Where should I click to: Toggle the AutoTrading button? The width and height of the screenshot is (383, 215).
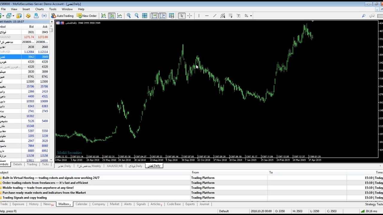pos(62,16)
